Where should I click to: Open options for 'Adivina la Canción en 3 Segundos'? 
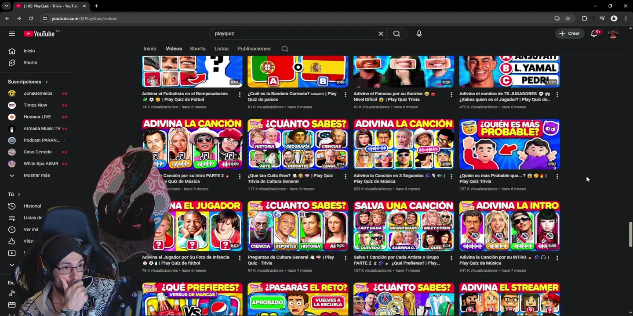click(x=451, y=176)
